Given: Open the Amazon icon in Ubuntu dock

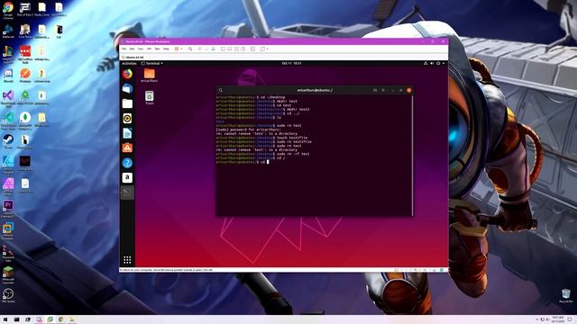Looking at the screenshot, I should [x=127, y=177].
